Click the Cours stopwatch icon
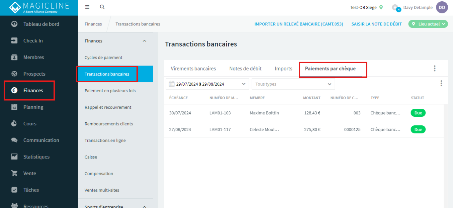The image size is (453, 208). 14,123
